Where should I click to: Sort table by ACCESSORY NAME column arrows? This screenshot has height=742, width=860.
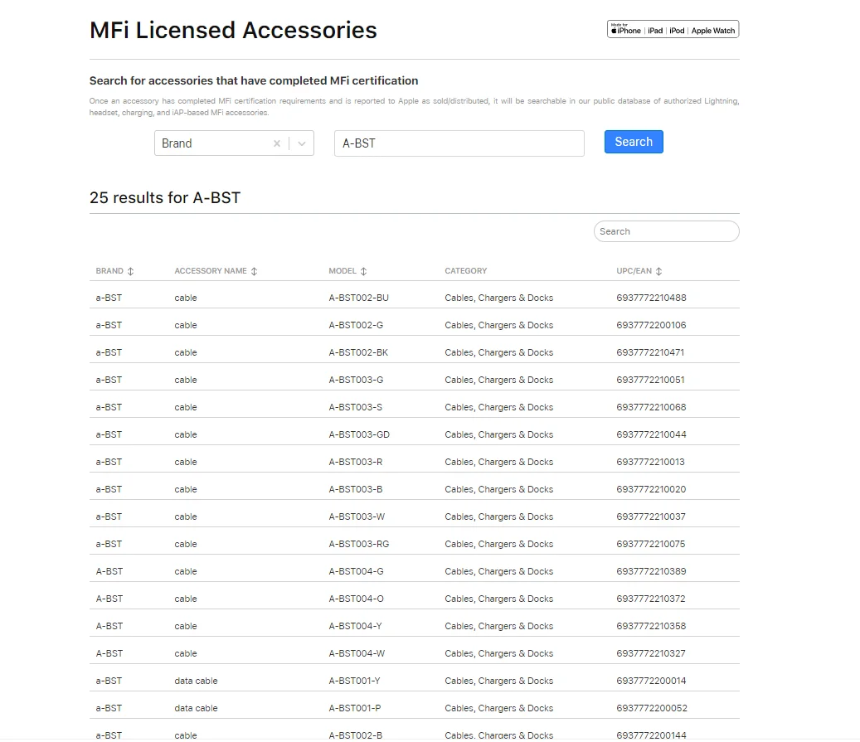tap(255, 270)
